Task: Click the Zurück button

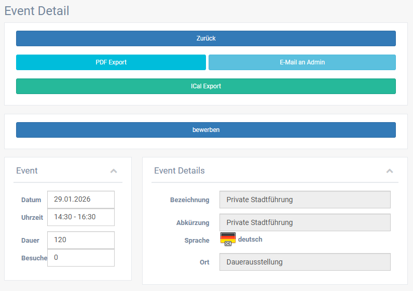Action: 205,38
